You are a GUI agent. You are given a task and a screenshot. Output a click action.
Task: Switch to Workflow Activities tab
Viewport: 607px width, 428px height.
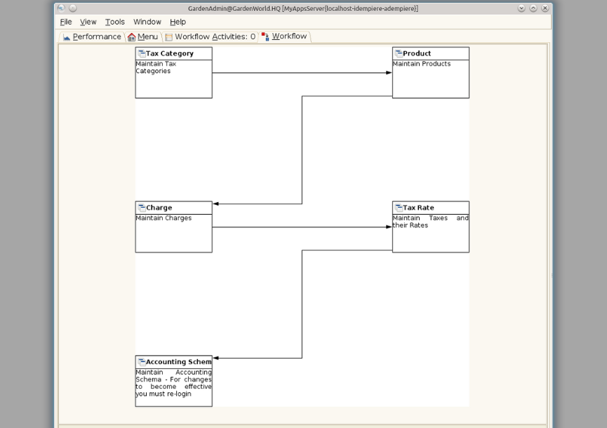(211, 36)
